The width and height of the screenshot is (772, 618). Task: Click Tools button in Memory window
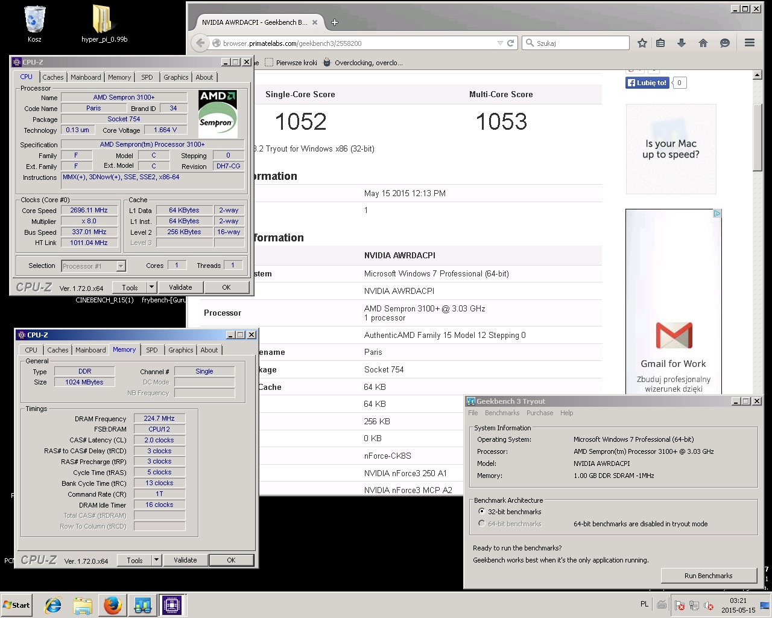[x=134, y=560]
